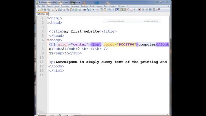
Task: Open the Search menu
Action: pyautogui.click(x=50, y=6)
